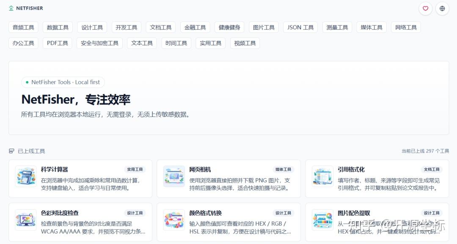
Task: Click the 所有工具均在浏览器本地运行 subtitle
Action: click(x=106, y=114)
